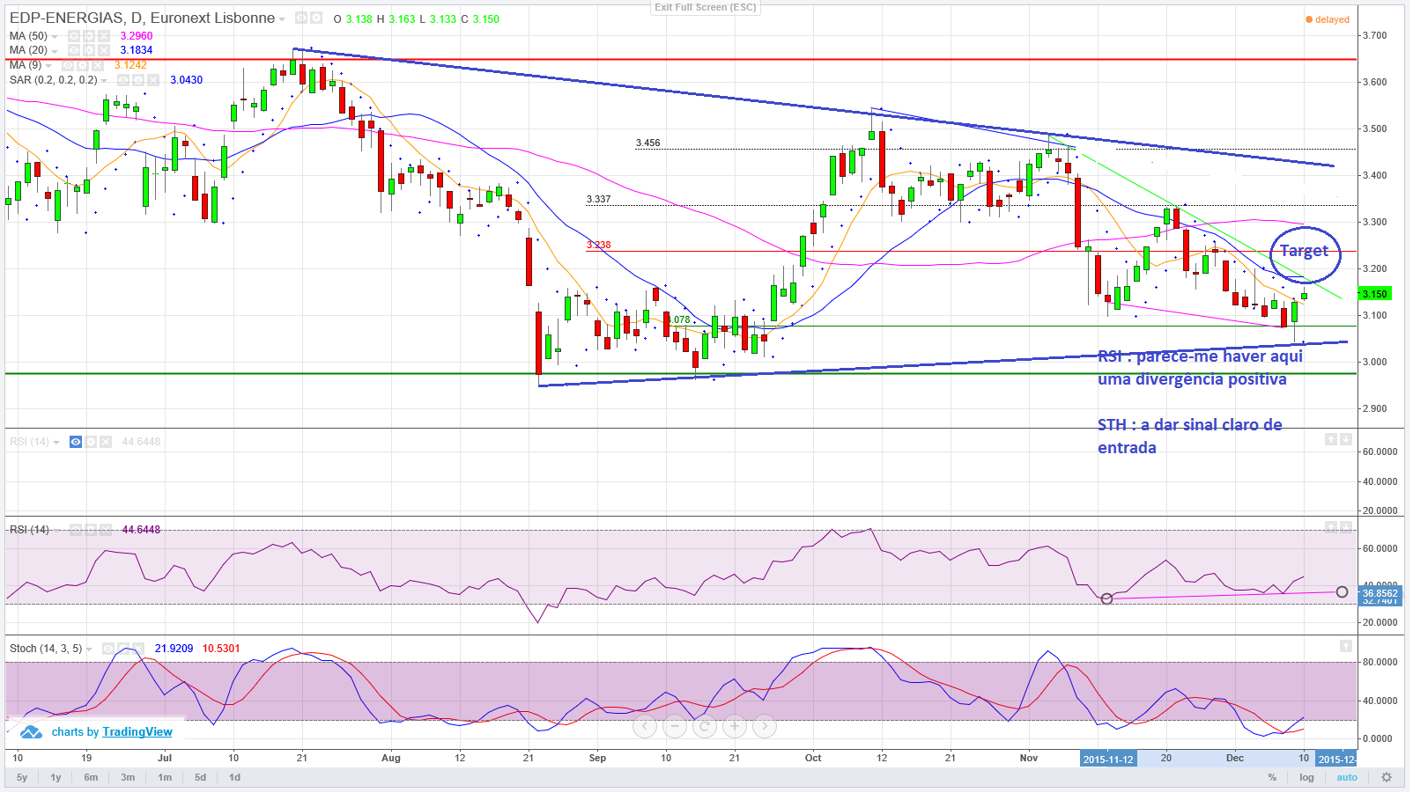Image resolution: width=1413 pixels, height=800 pixels.
Task: Zoom out using the minus chart control
Action: [675, 726]
